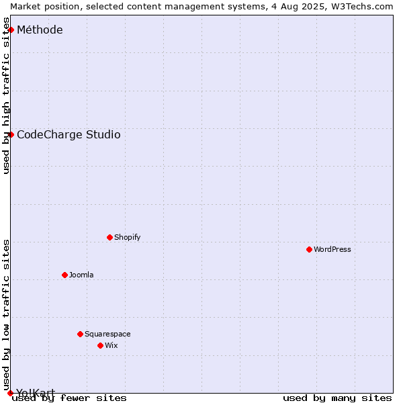Select the Yo!Kart label

(36, 393)
